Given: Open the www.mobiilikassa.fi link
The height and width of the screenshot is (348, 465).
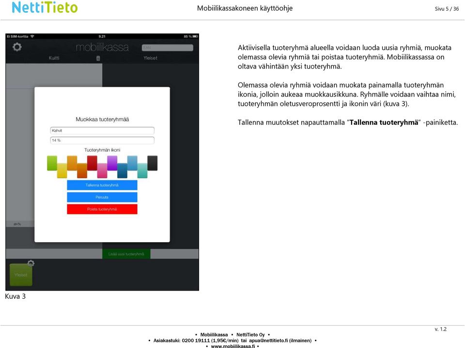Looking at the screenshot, I should click(x=233, y=346).
